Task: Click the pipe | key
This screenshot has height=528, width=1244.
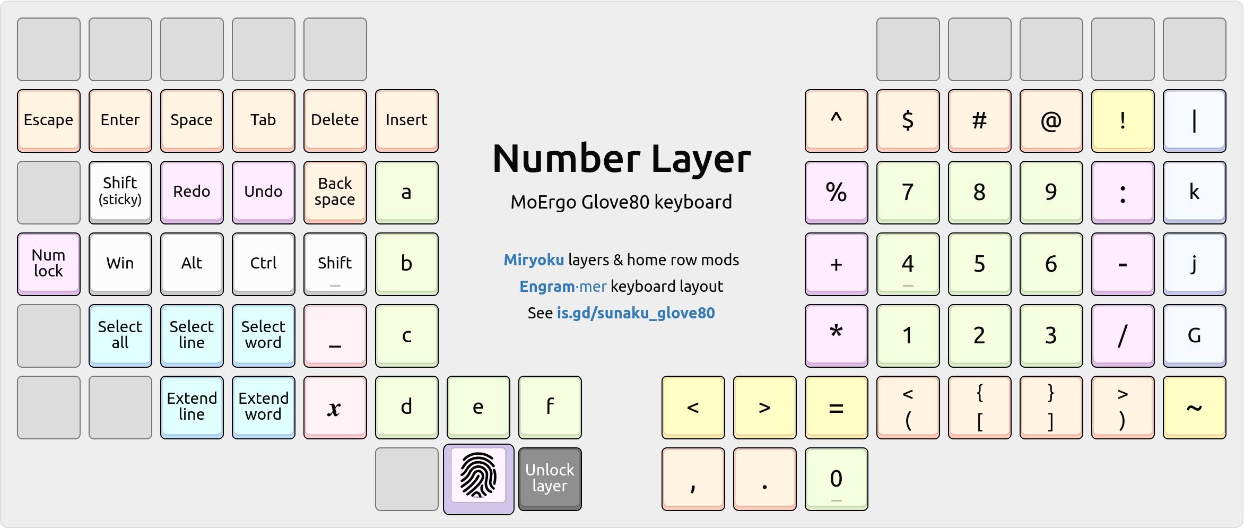Action: (x=1195, y=121)
